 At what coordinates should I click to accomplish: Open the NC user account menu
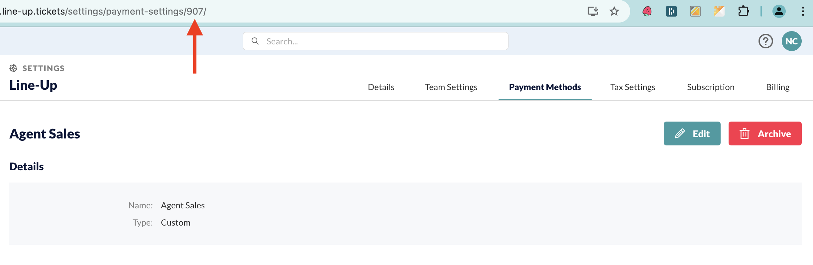[791, 41]
